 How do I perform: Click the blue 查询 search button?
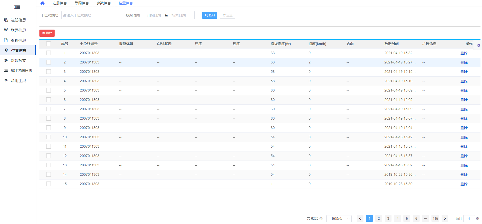coord(210,15)
